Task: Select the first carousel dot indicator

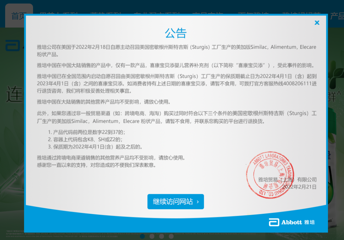Action: (x=142, y=236)
